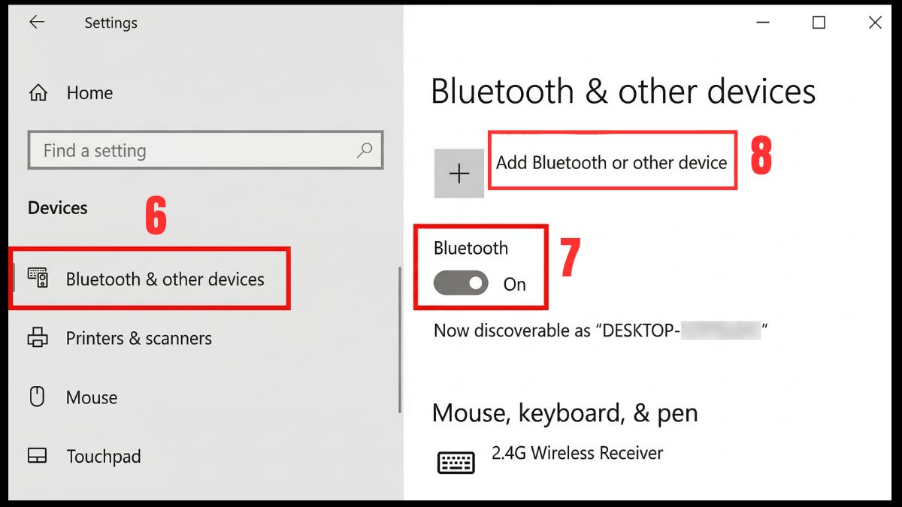
Task: Open Printers & scanners settings
Action: [x=138, y=339]
